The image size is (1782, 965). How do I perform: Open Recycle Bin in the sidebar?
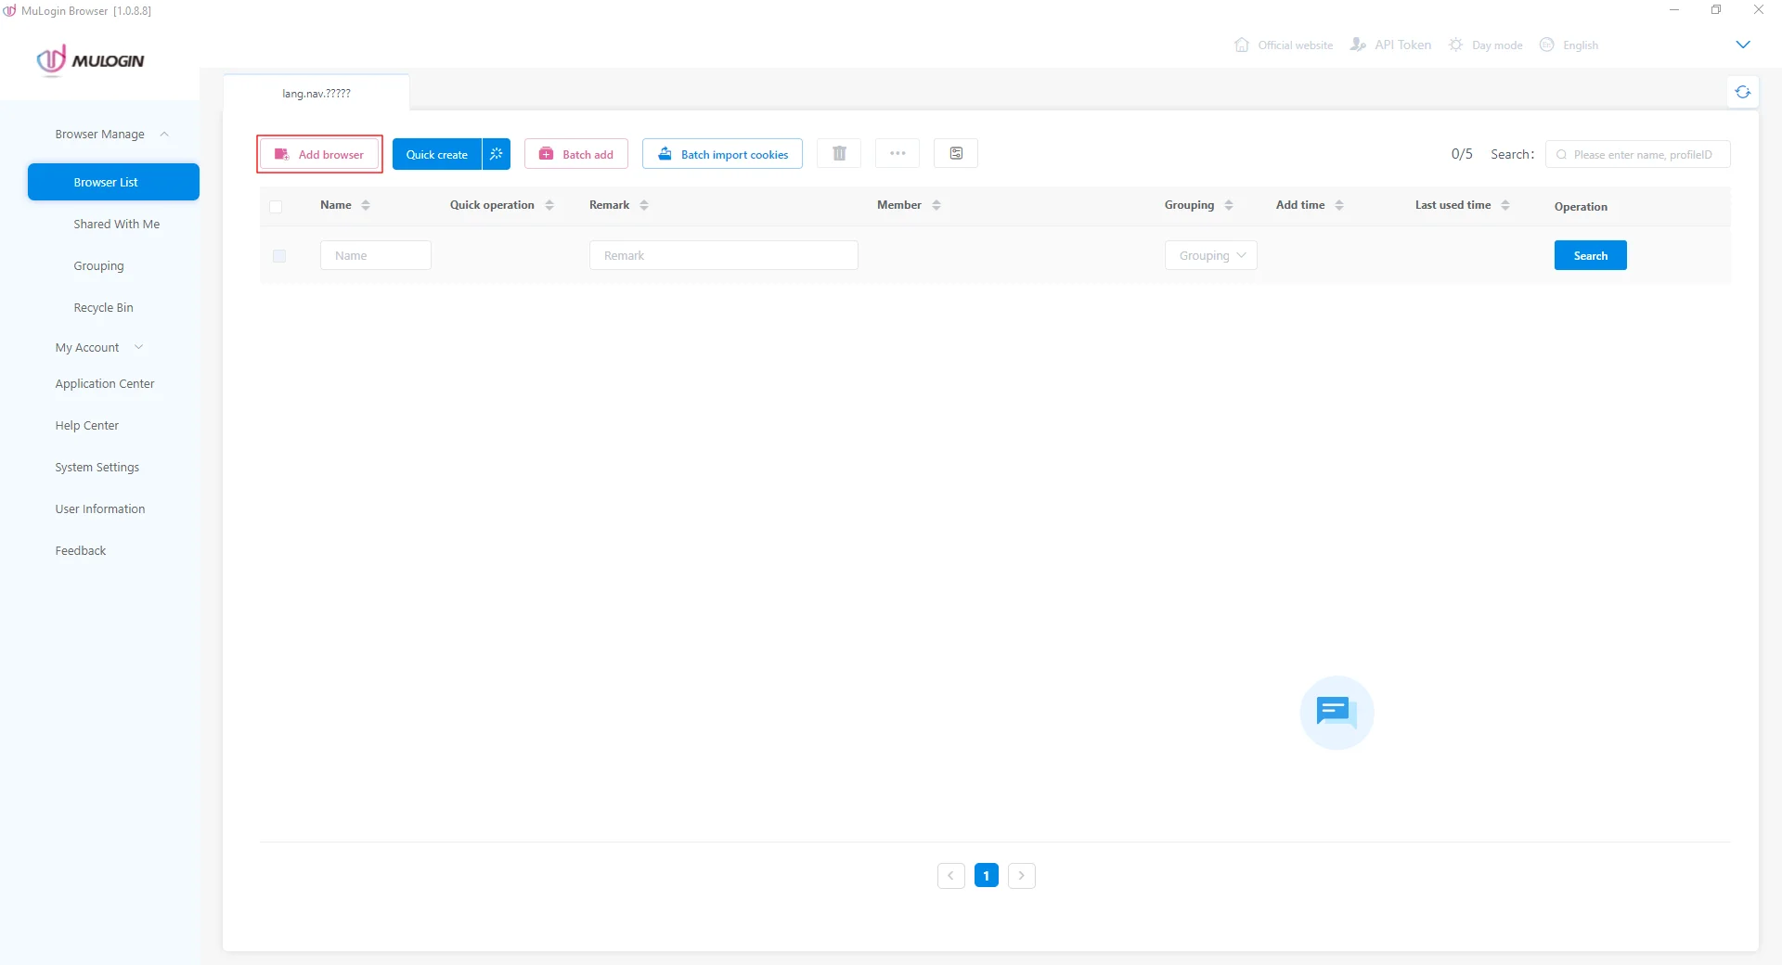point(103,308)
